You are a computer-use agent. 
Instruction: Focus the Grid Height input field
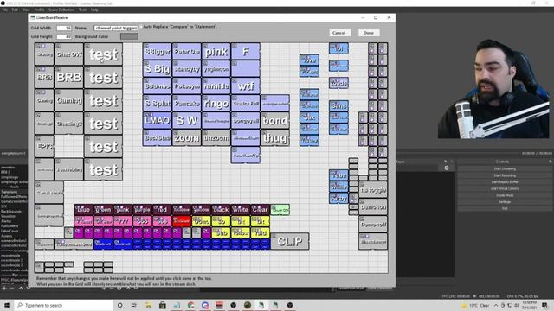64,36
